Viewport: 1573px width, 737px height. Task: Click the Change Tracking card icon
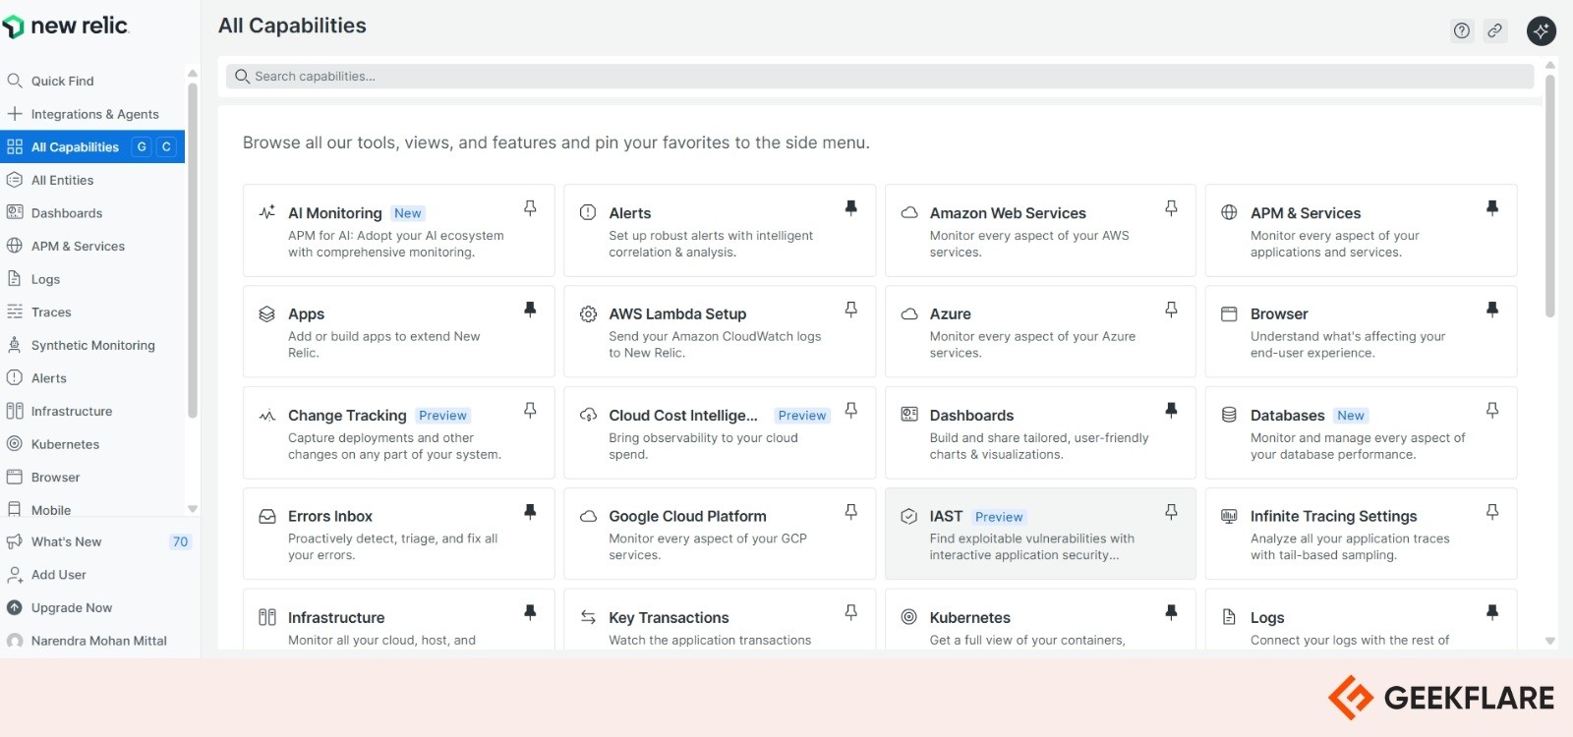pyautogui.click(x=266, y=415)
